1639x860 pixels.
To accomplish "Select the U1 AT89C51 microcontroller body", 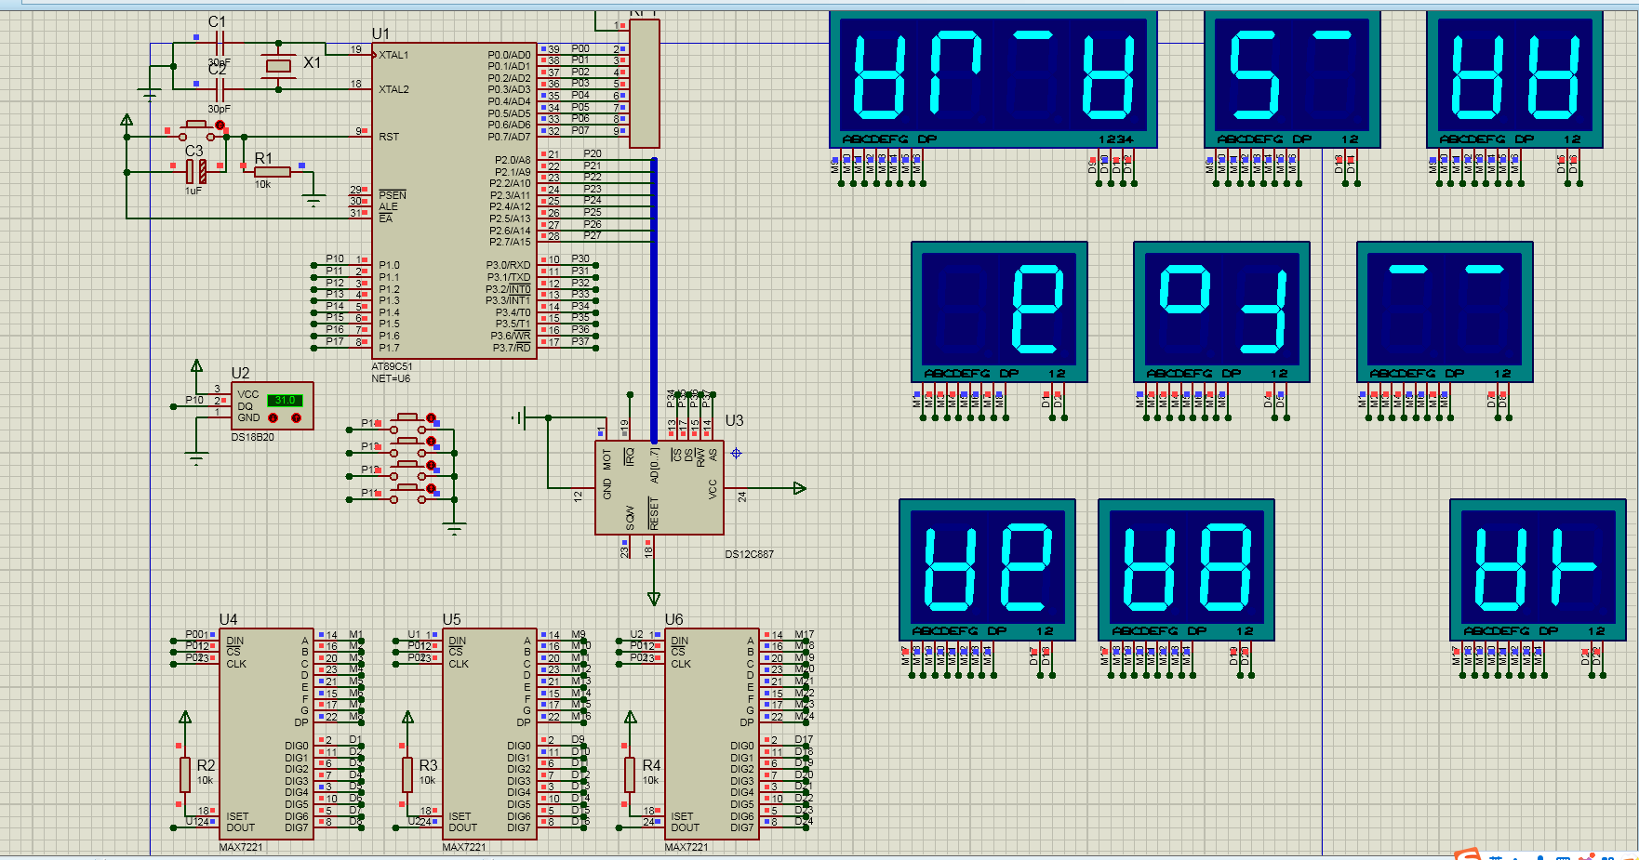I will (x=454, y=201).
